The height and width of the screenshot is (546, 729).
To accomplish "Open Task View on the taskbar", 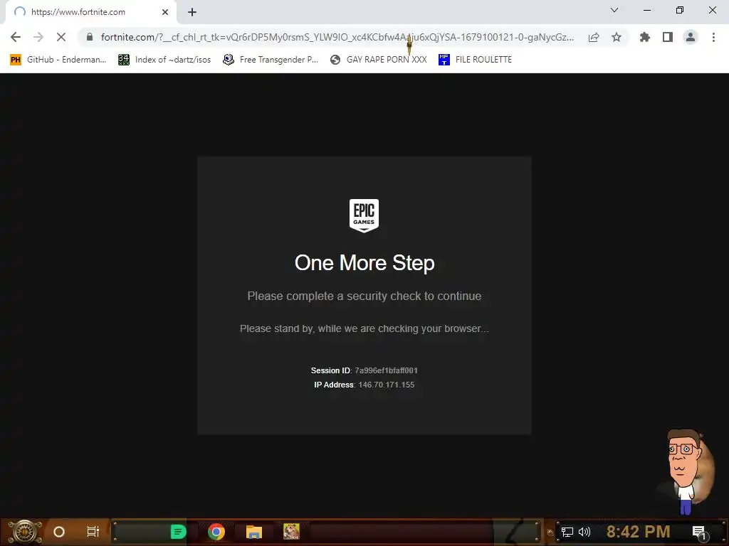I will [93, 532].
